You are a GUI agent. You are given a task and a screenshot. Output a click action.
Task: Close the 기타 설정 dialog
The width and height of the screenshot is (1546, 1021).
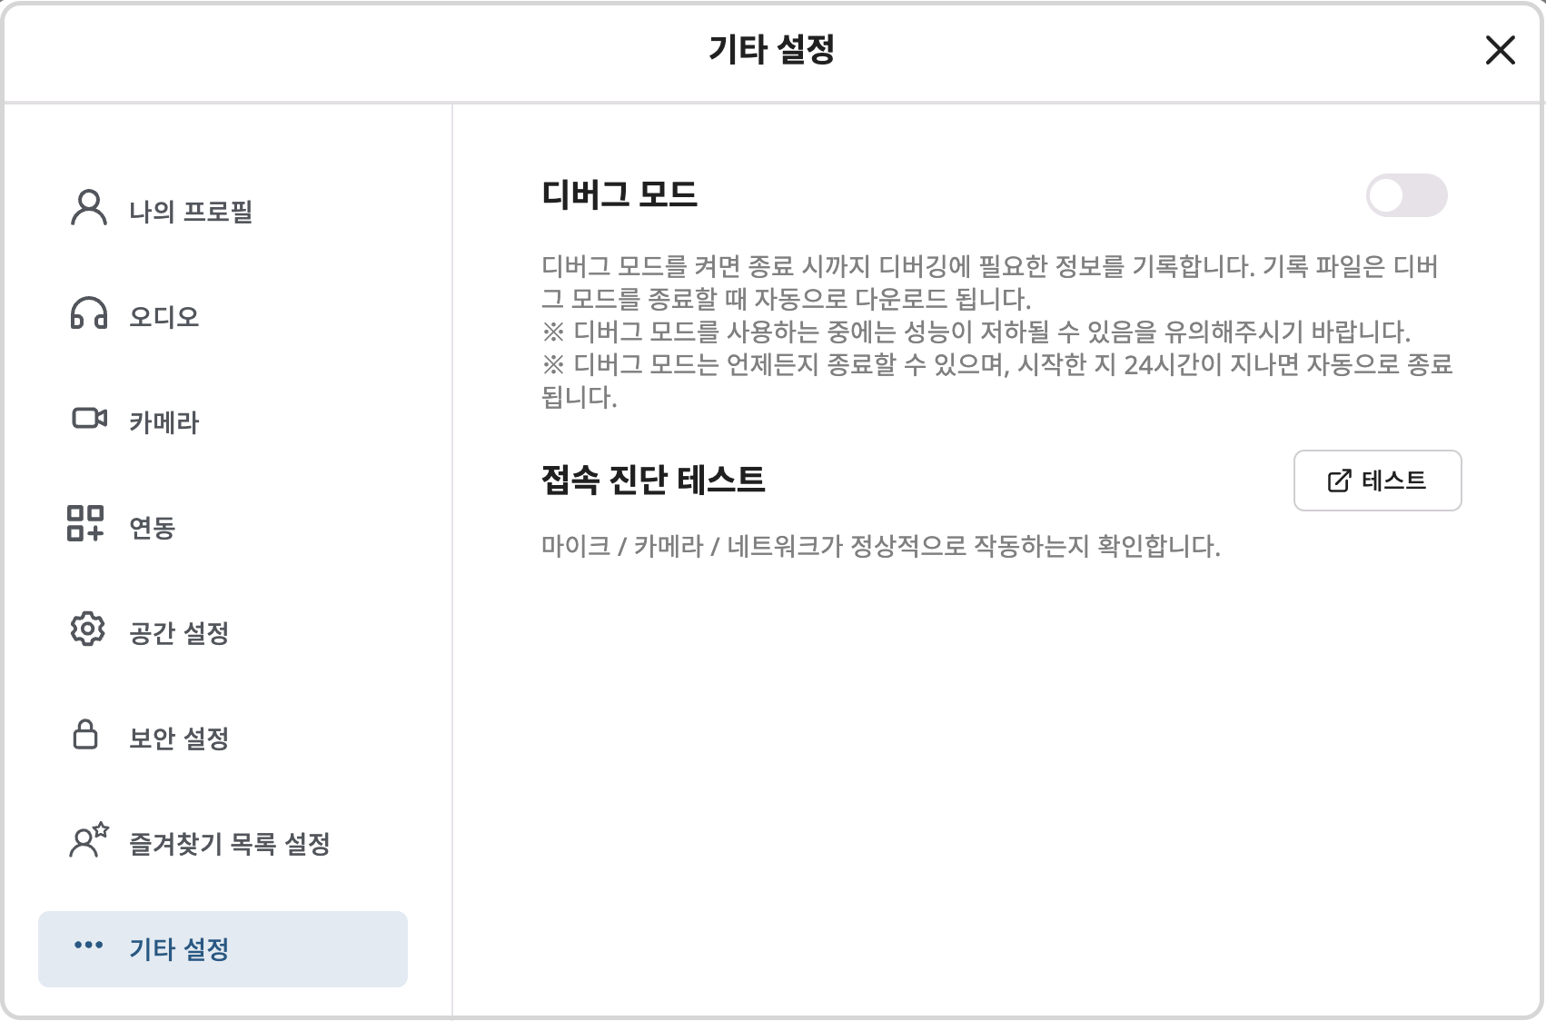[1500, 51]
